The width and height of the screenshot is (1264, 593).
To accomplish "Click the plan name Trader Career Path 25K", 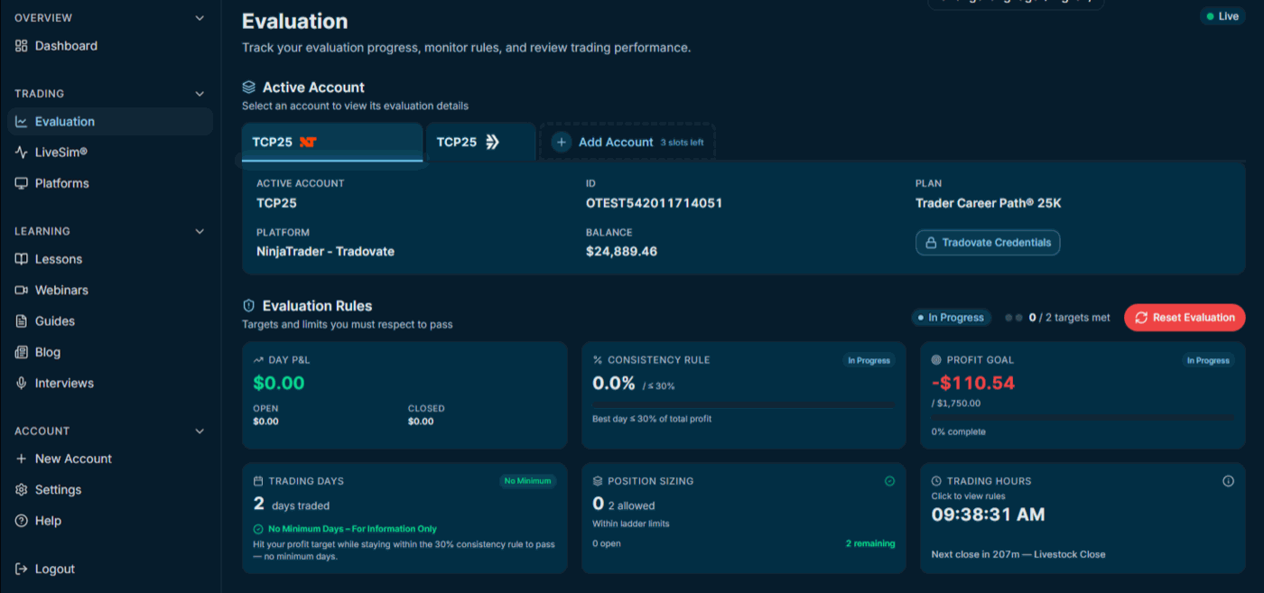I will (989, 203).
